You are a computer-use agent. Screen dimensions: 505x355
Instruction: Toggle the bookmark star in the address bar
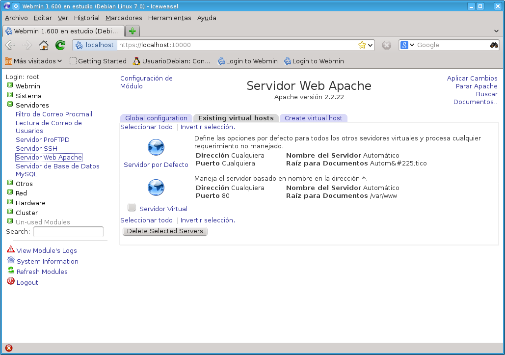(363, 45)
